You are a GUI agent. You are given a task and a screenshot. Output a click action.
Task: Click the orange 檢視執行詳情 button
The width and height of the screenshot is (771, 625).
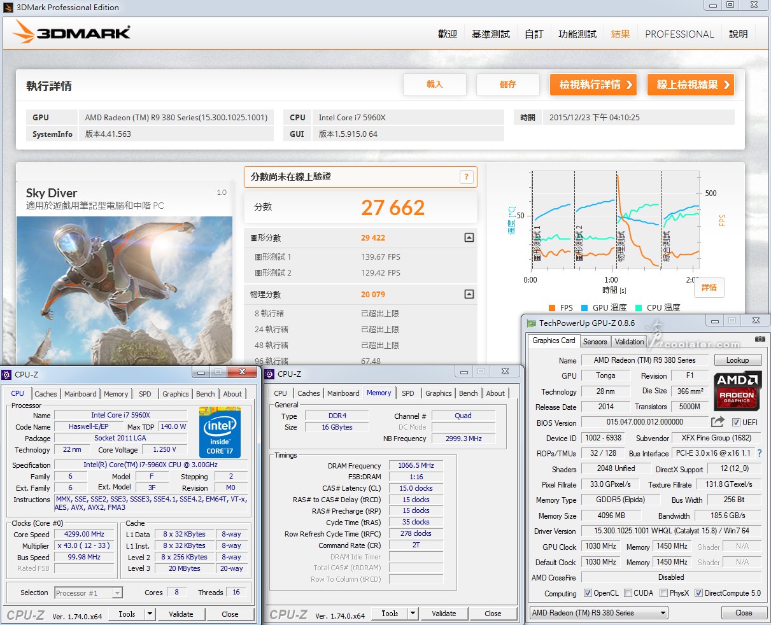[x=593, y=85]
